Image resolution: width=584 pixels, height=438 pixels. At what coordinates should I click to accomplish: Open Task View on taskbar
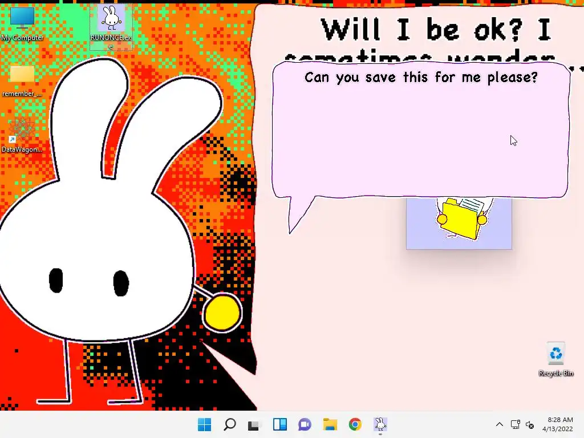click(254, 424)
